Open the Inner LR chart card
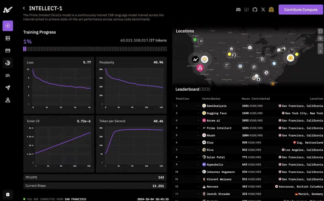This screenshot has width=324, height=201. pyautogui.click(x=59, y=144)
